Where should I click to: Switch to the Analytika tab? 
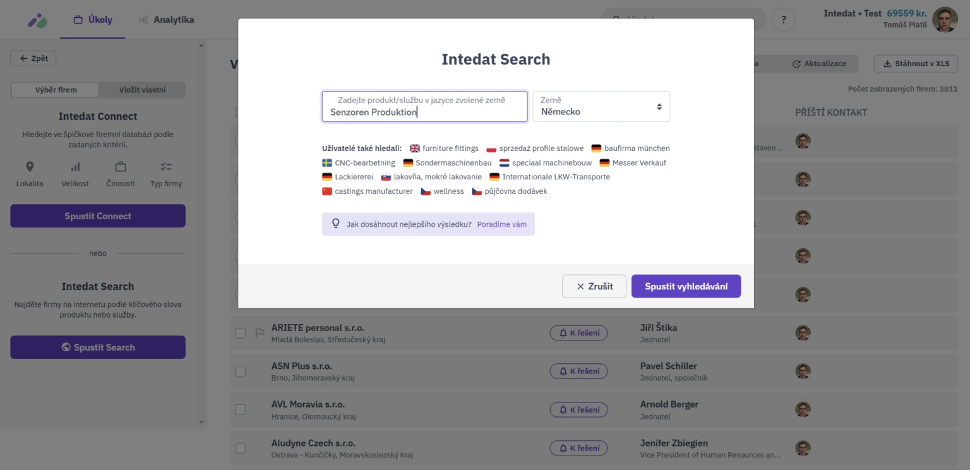[x=166, y=20]
